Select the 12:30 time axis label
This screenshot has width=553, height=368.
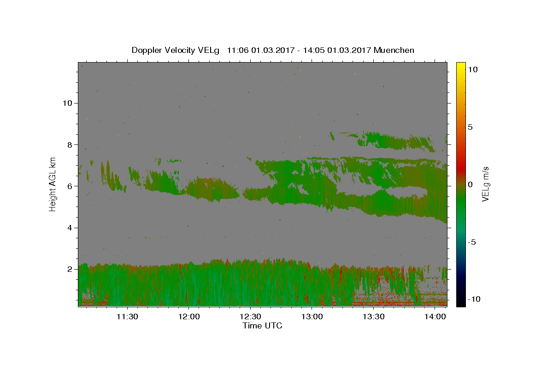pyautogui.click(x=250, y=316)
